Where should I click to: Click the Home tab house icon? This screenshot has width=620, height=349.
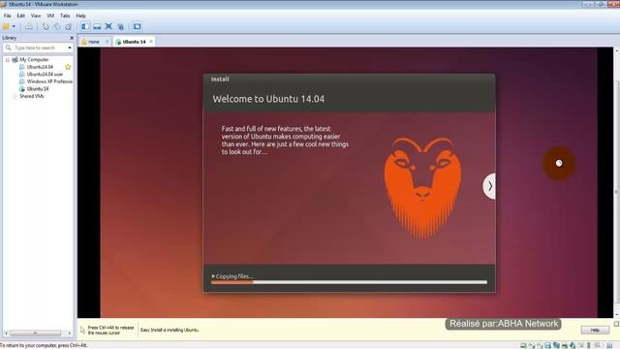[84, 42]
